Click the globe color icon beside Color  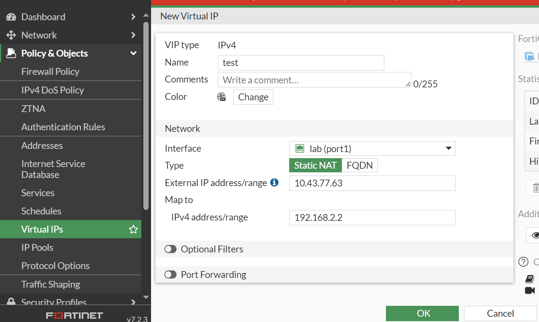tap(222, 97)
